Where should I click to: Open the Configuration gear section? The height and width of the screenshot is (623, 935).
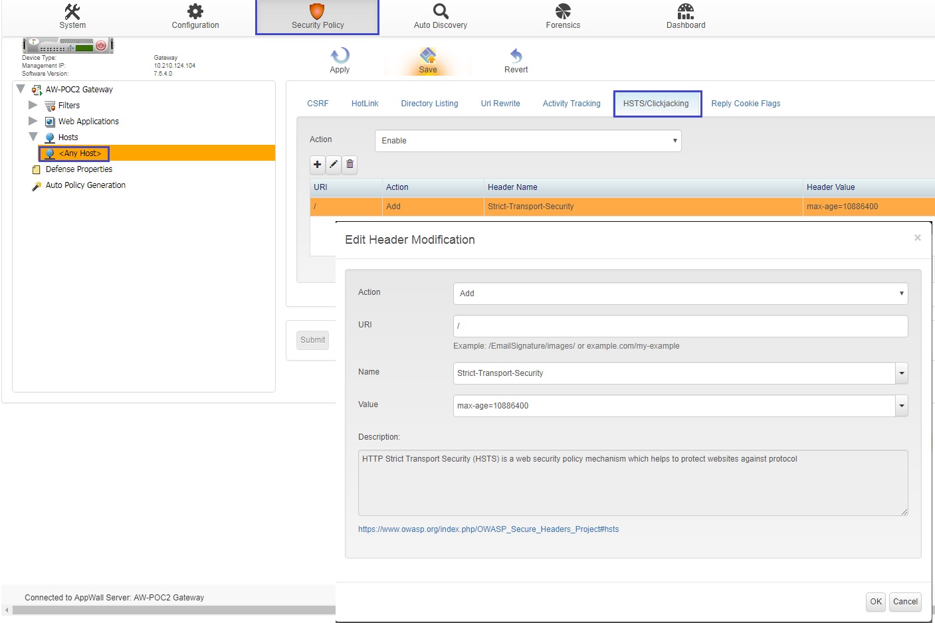point(195,17)
